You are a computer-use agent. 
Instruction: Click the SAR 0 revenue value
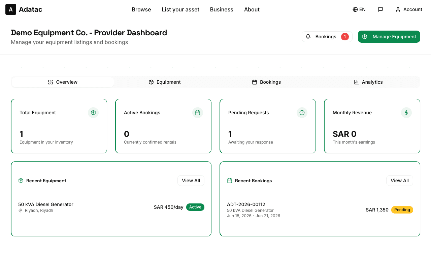[x=344, y=134]
